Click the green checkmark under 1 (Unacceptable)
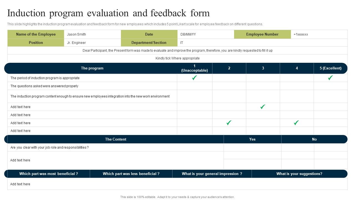355x200 pixels. 195,78
